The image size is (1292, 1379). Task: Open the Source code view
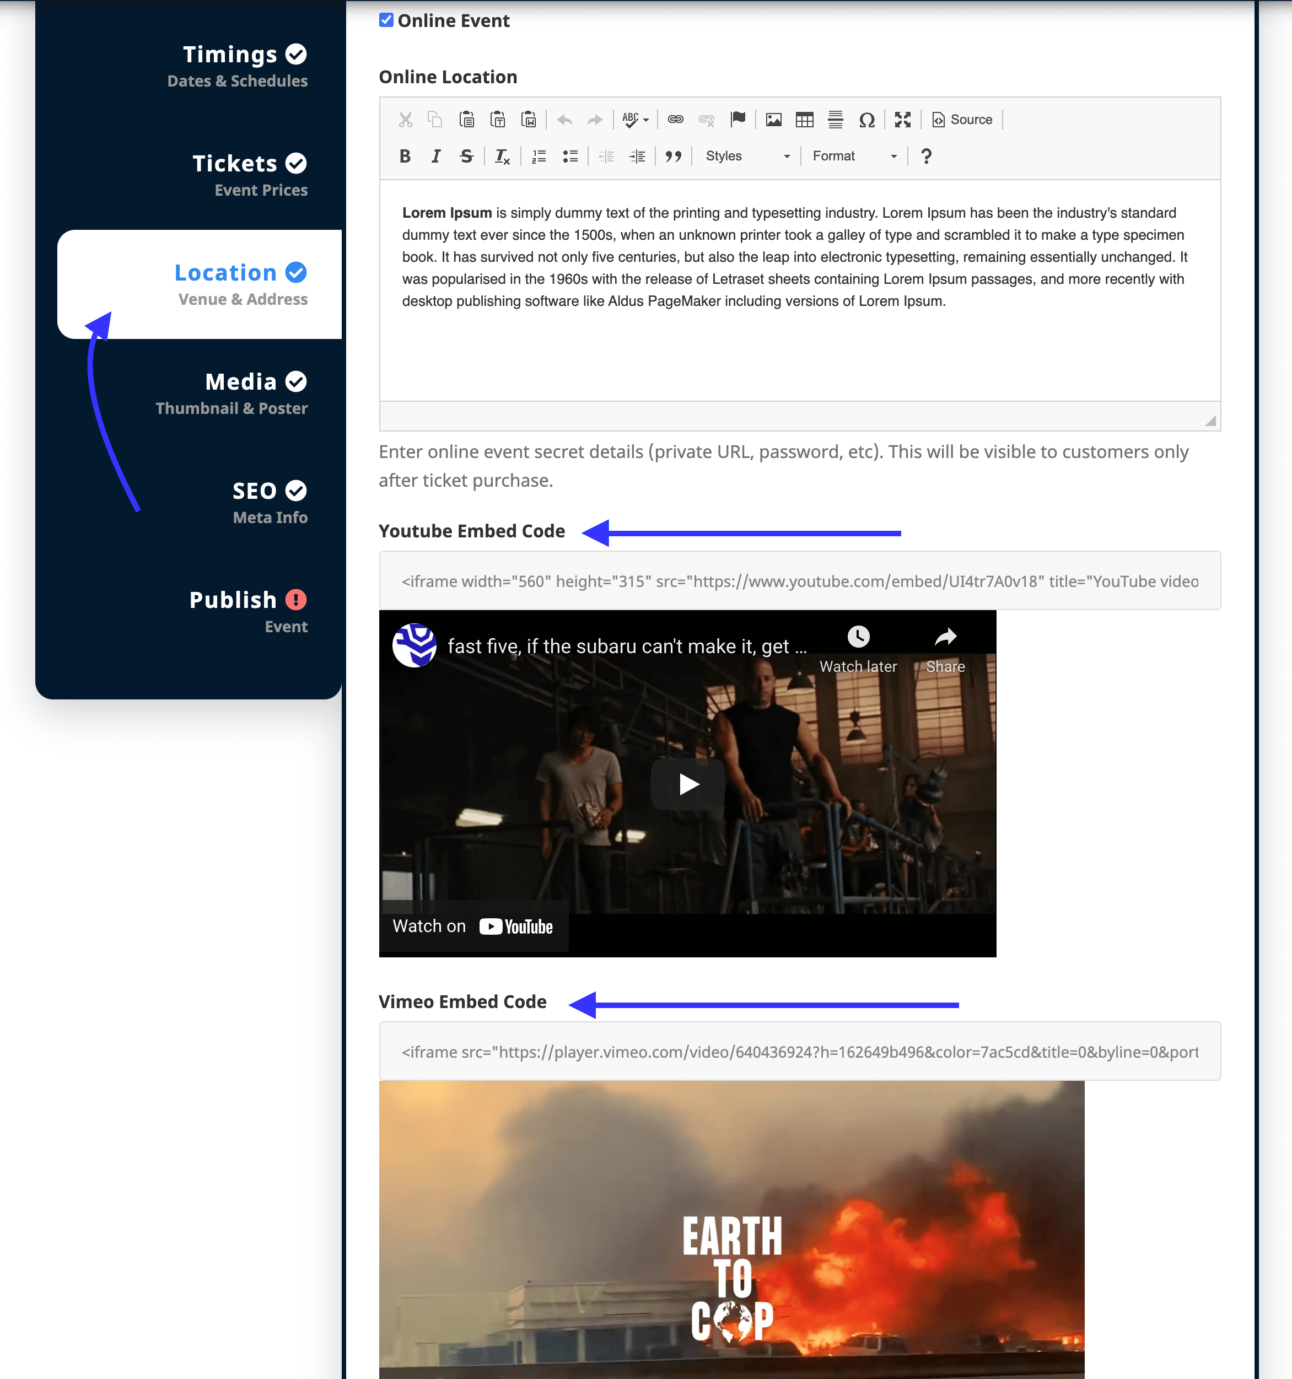[962, 119]
